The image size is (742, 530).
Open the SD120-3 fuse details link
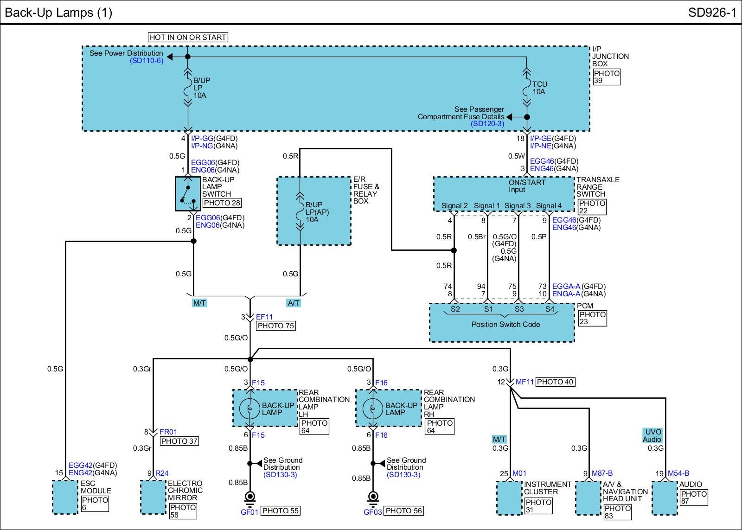[487, 124]
